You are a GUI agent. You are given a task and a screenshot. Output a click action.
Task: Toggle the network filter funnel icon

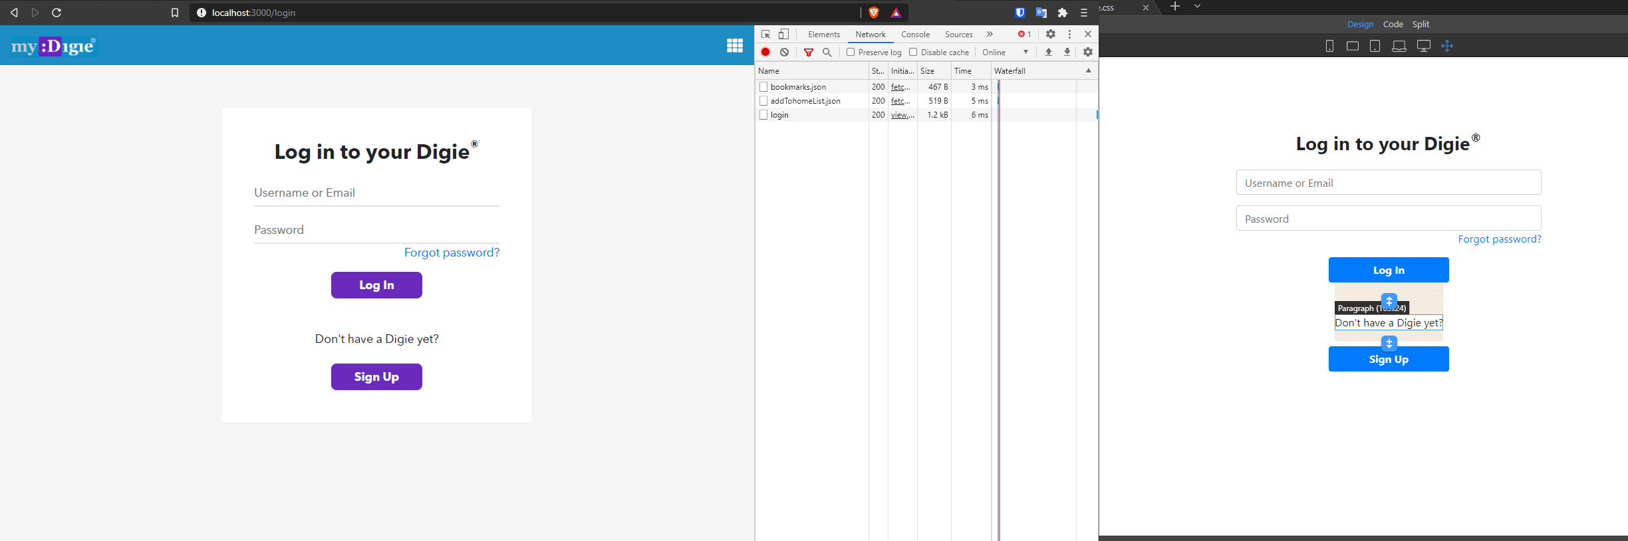pyautogui.click(x=809, y=52)
